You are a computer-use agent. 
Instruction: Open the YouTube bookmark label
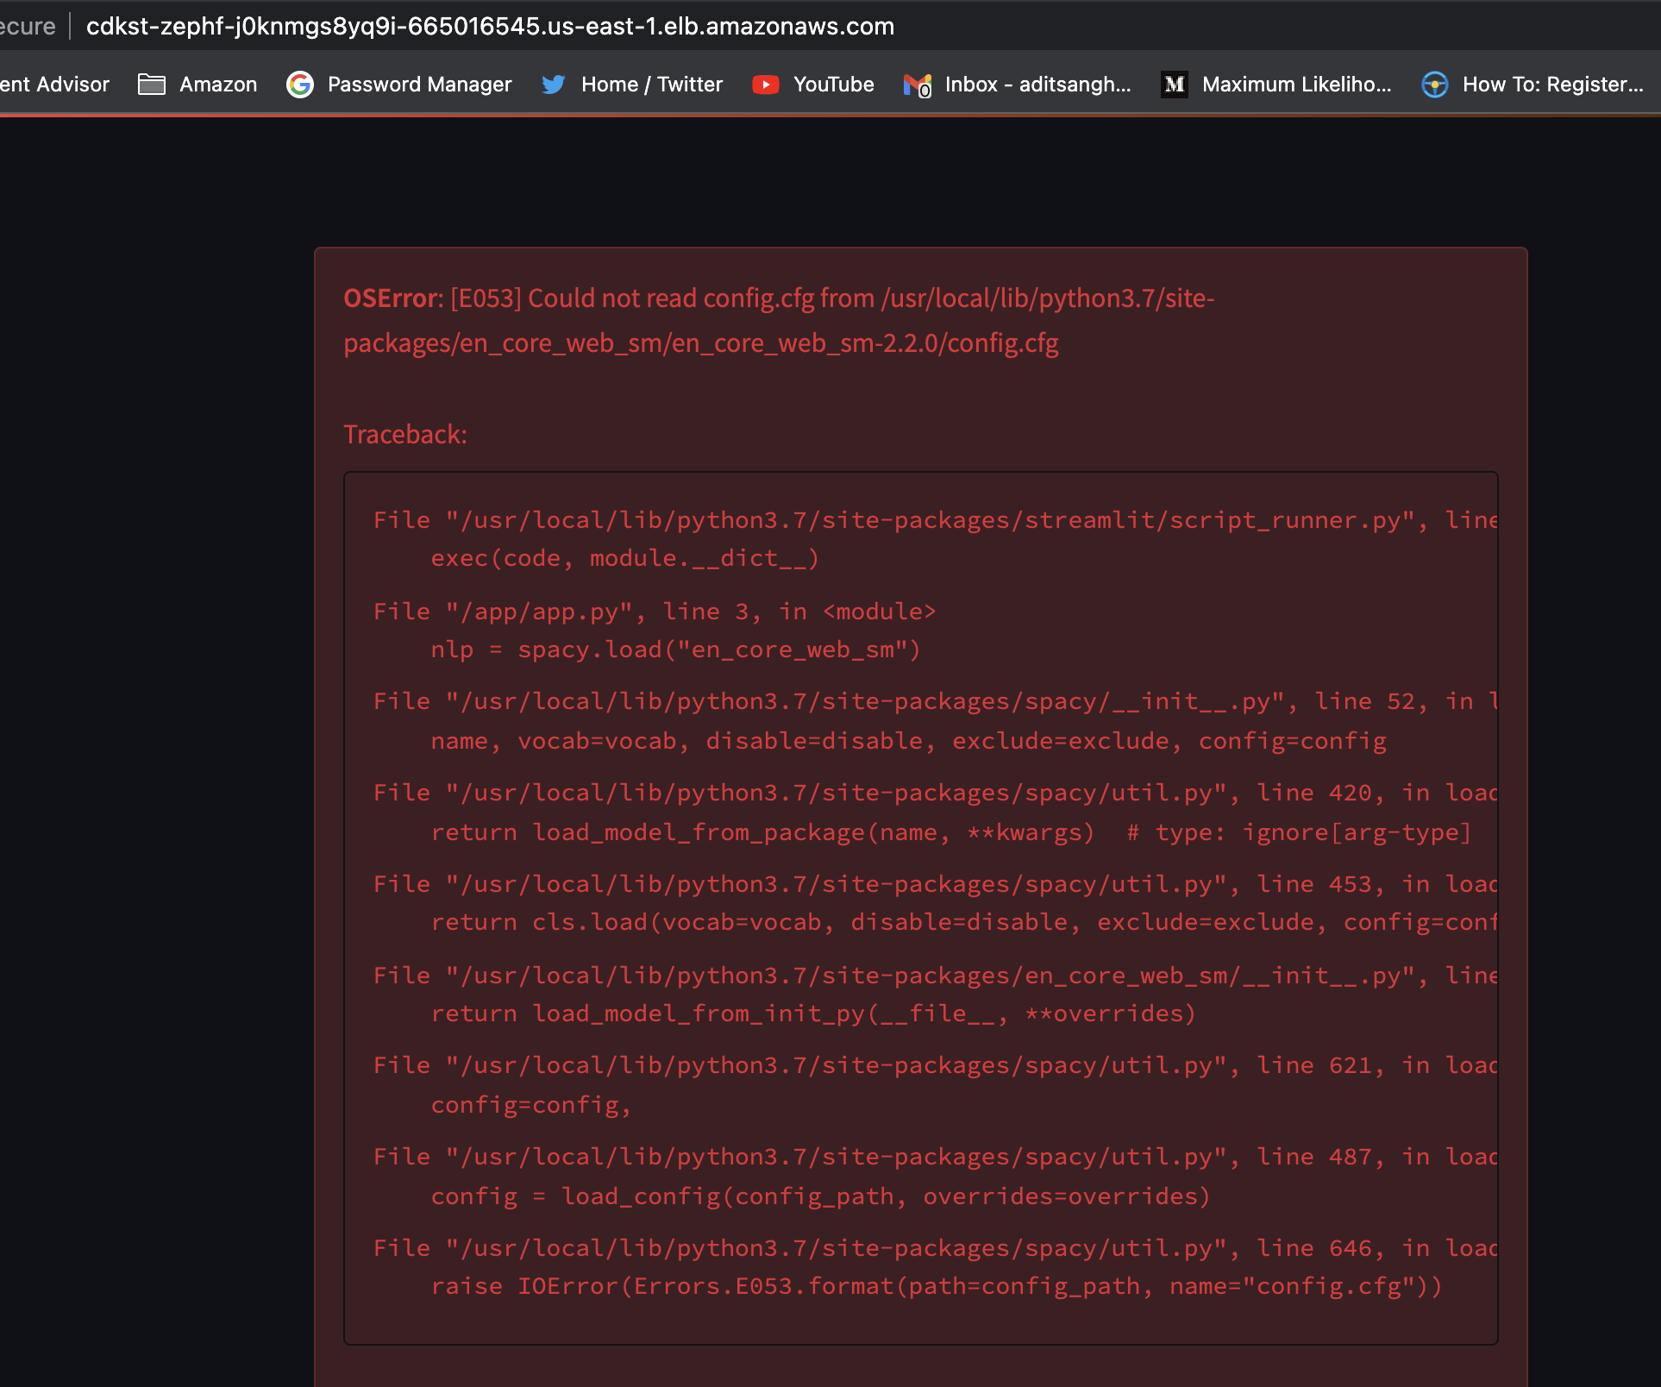click(x=833, y=85)
